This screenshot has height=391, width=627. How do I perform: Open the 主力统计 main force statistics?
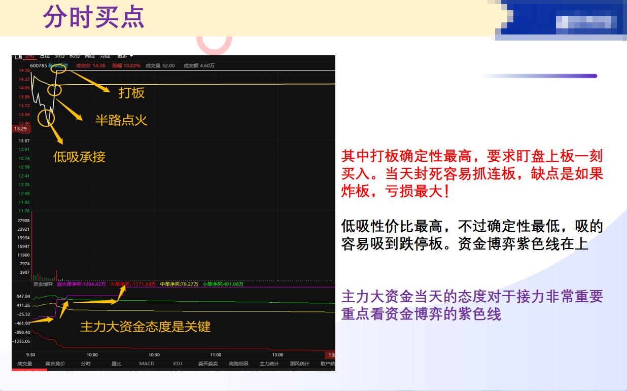click(x=271, y=363)
